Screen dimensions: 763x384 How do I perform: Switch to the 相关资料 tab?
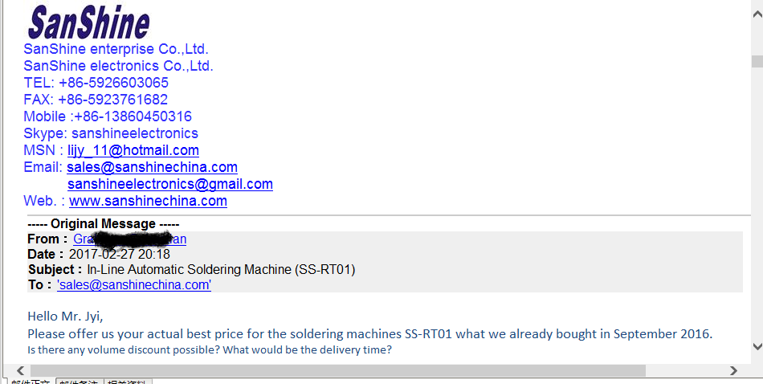coord(128,381)
